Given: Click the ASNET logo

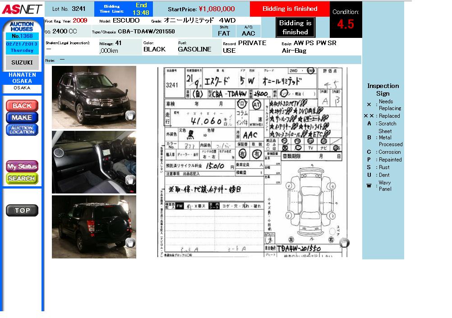Looking at the screenshot, I should (x=22, y=9).
